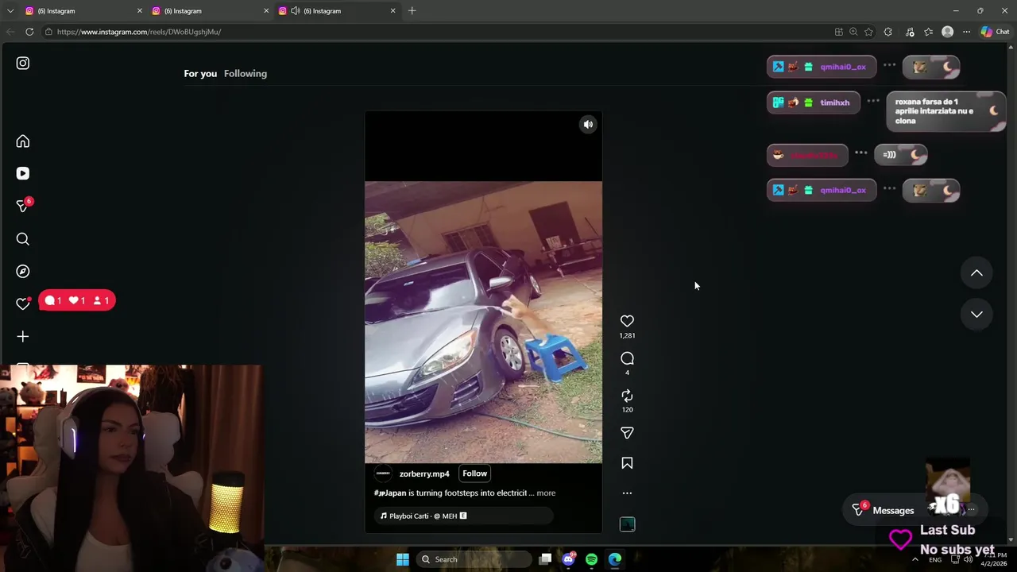This screenshot has height=572, width=1017.
Task: Go to previous reel with up chevron
Action: pyautogui.click(x=976, y=272)
